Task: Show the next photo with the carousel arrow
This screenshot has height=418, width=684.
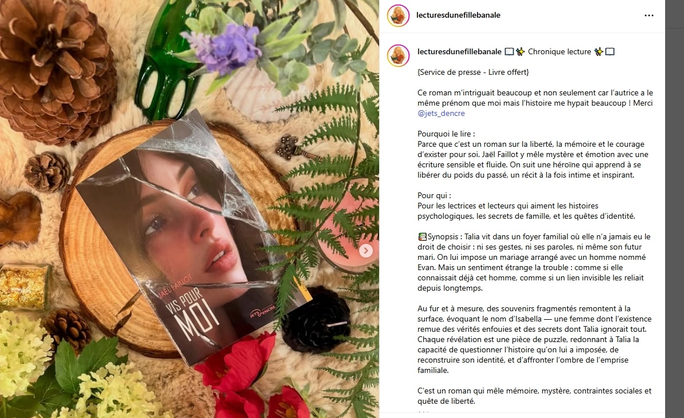Action: click(x=365, y=250)
